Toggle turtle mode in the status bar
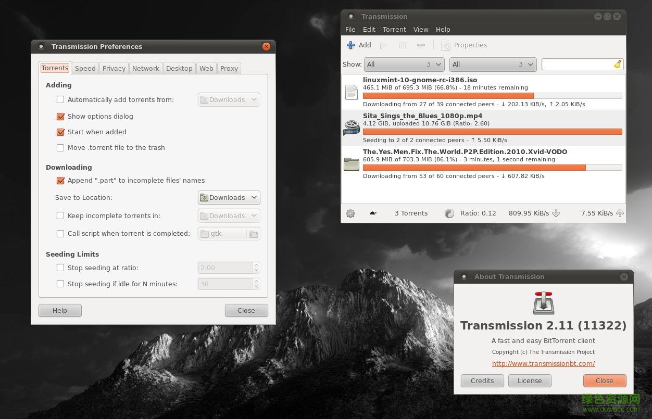Viewport: 652px width, 419px height. click(372, 213)
